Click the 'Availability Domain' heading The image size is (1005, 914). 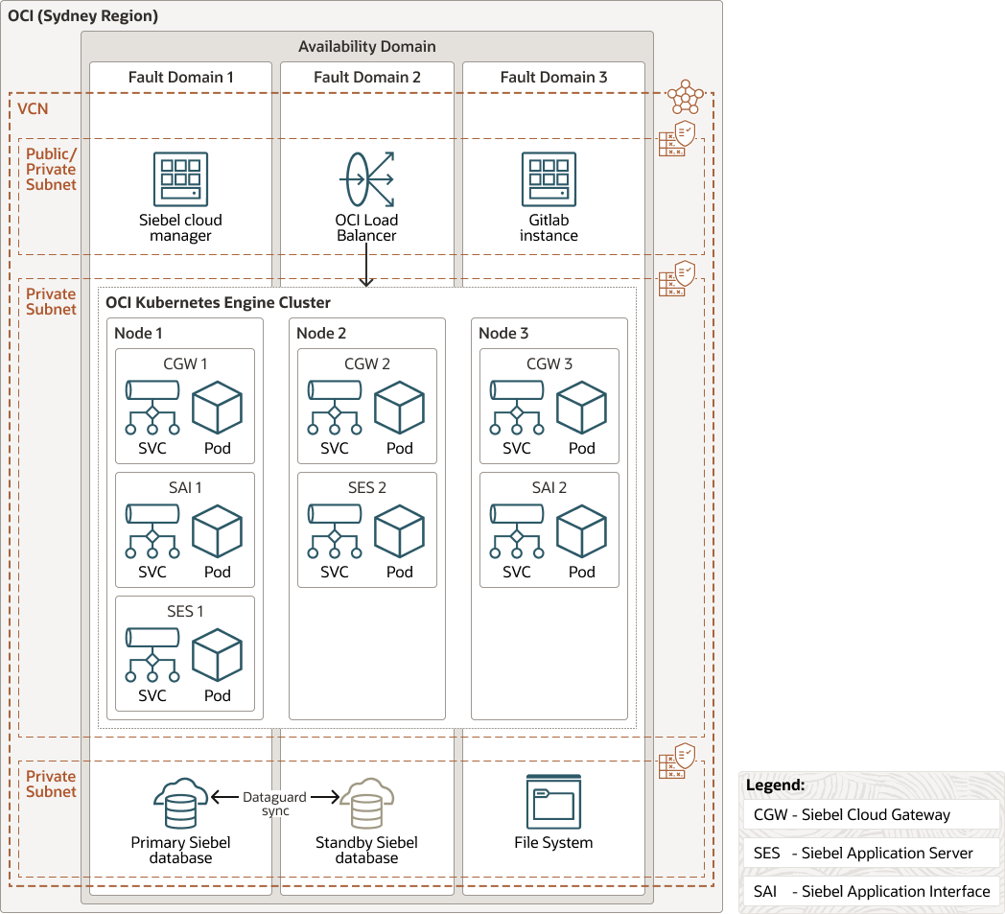pos(367,47)
